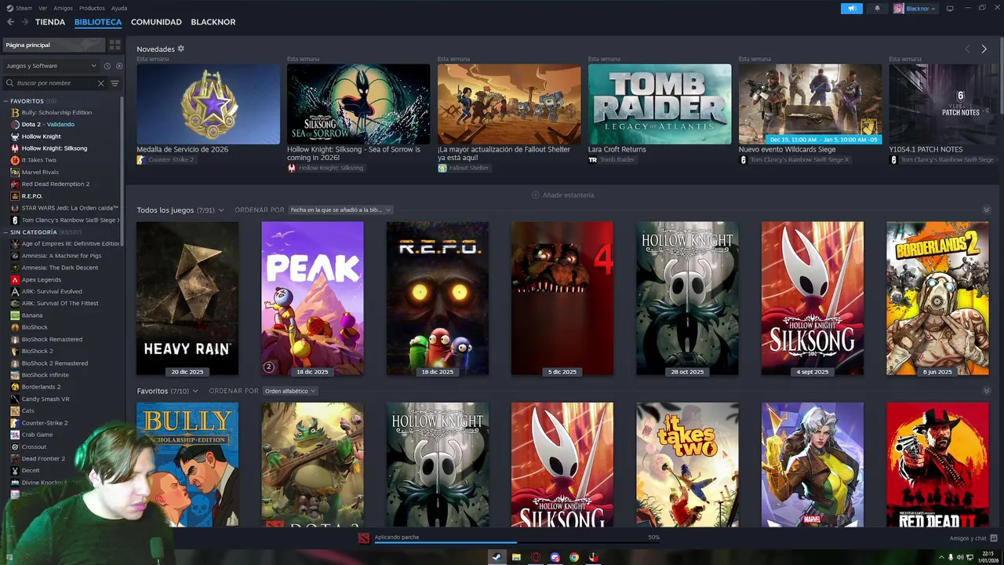Switch to collections grid view icon

pyautogui.click(x=115, y=46)
